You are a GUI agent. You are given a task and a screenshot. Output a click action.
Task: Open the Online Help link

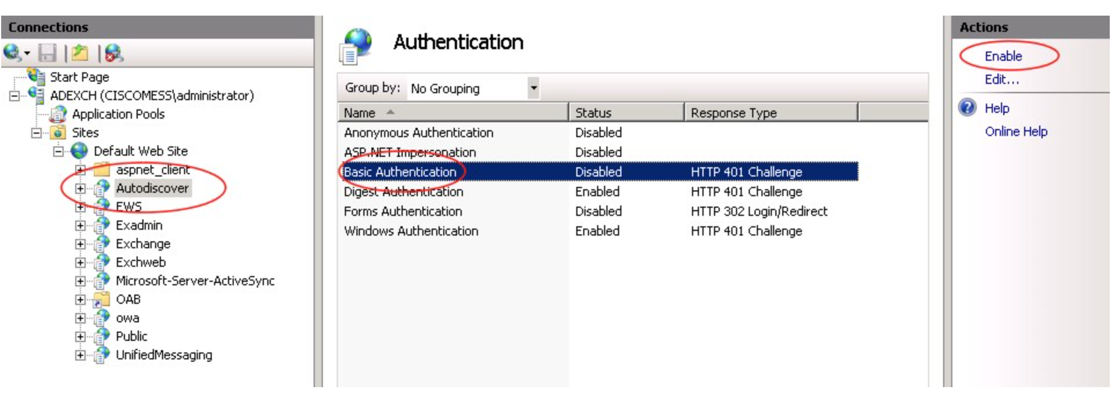[x=1015, y=131]
